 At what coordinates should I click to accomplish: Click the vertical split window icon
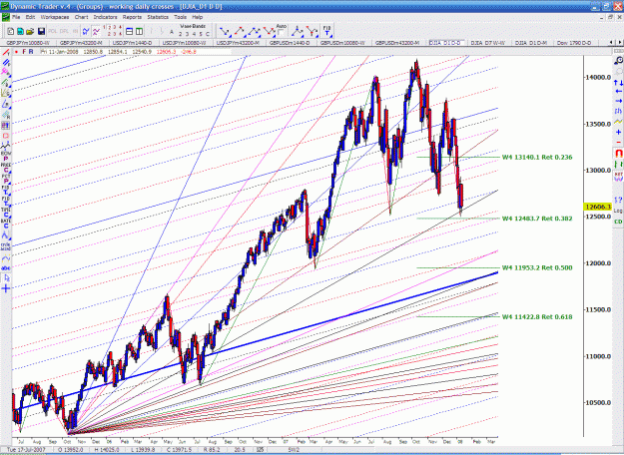(140, 31)
